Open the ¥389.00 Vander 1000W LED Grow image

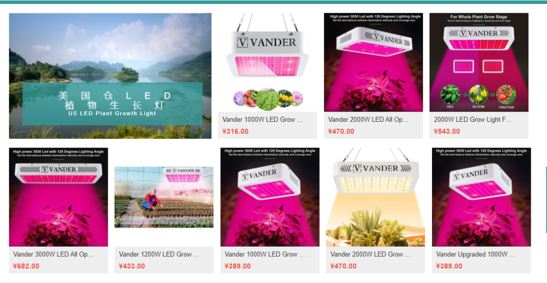pyautogui.click(x=269, y=197)
